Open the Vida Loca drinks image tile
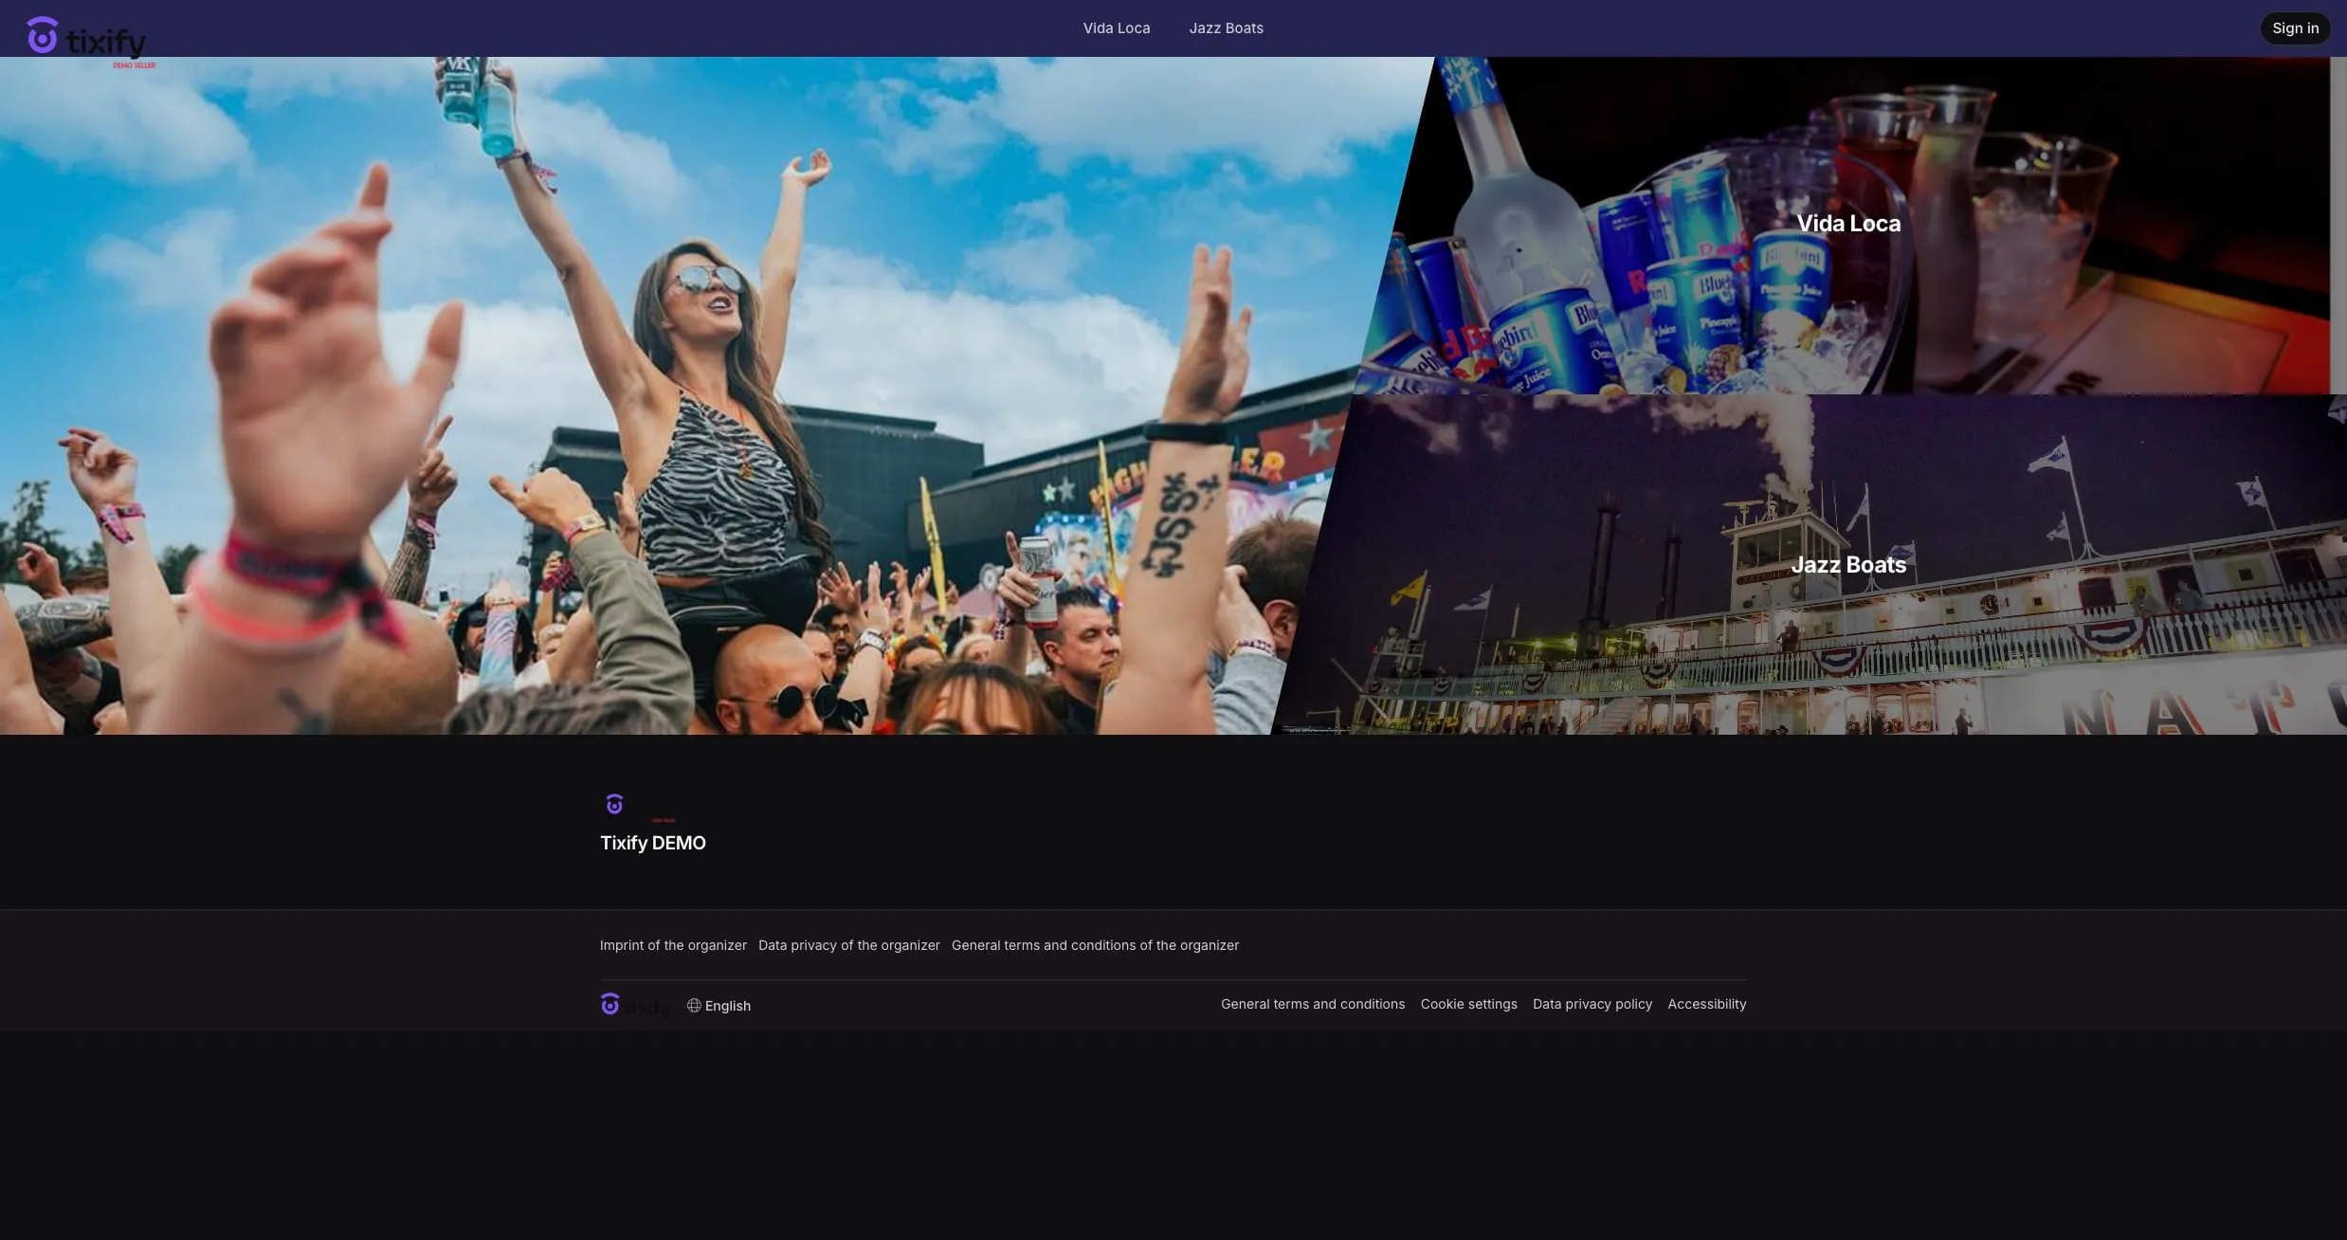The image size is (2347, 1240). tap(1848, 225)
